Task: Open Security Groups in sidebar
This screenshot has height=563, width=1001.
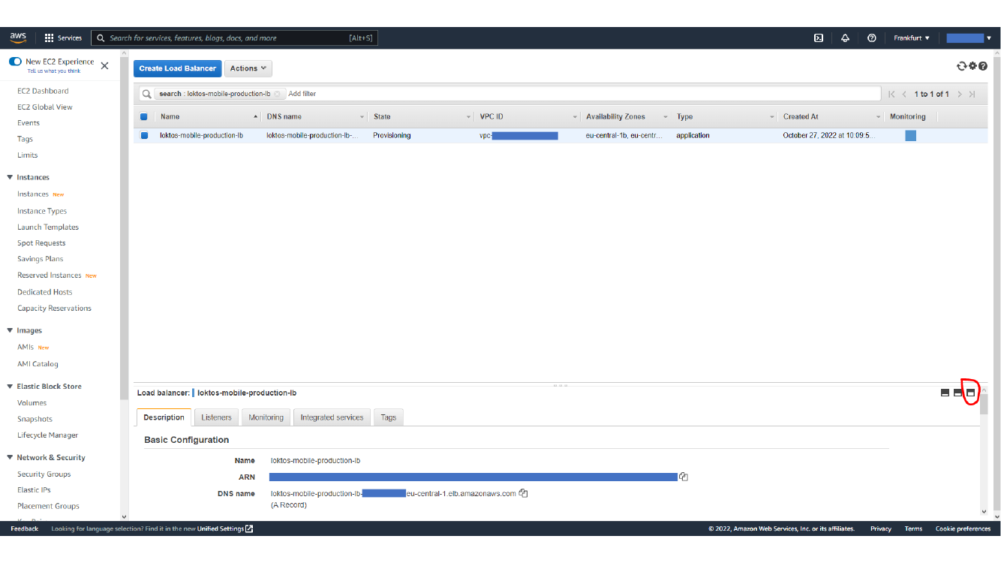Action: tap(44, 474)
